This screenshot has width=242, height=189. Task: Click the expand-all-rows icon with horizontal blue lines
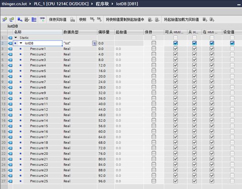34,19
